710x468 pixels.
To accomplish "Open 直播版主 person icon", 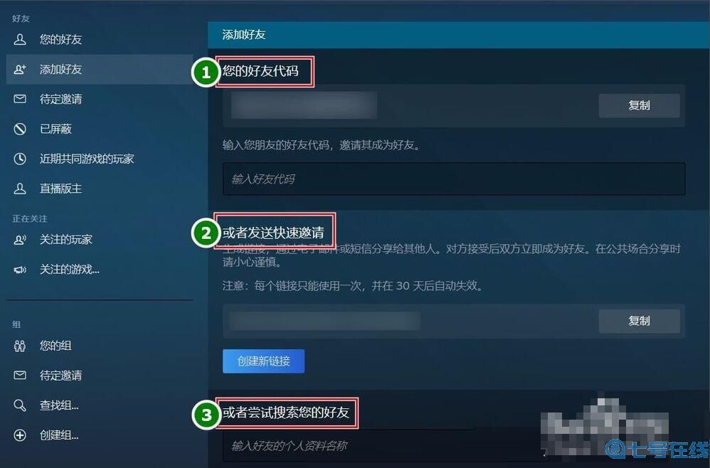I will click(20, 188).
